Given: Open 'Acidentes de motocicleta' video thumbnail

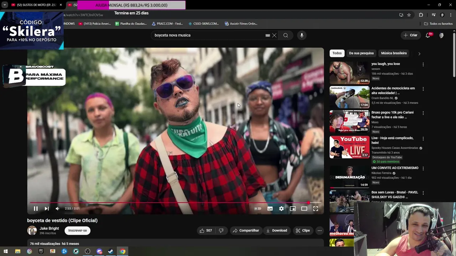Looking at the screenshot, I should click(x=349, y=97).
